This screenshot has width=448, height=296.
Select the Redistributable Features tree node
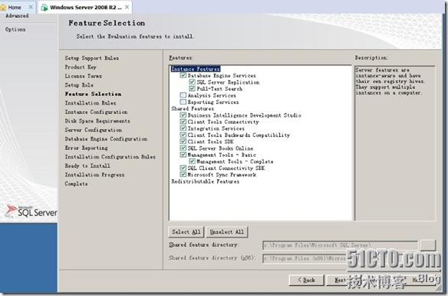[205, 181]
